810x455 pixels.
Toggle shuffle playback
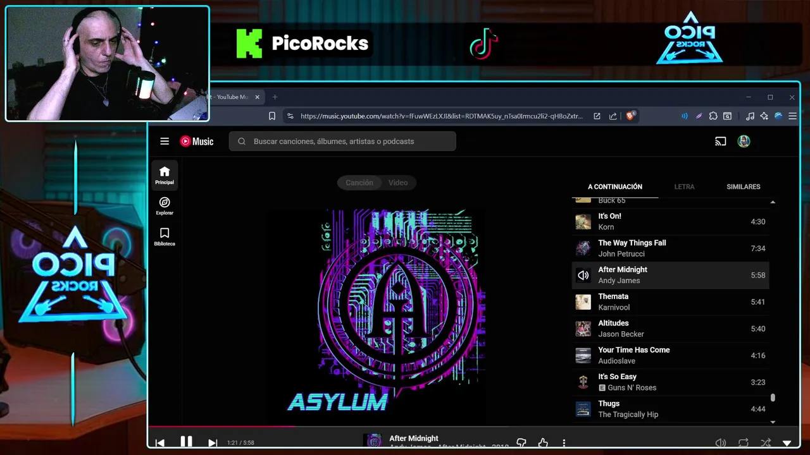pyautogui.click(x=766, y=443)
